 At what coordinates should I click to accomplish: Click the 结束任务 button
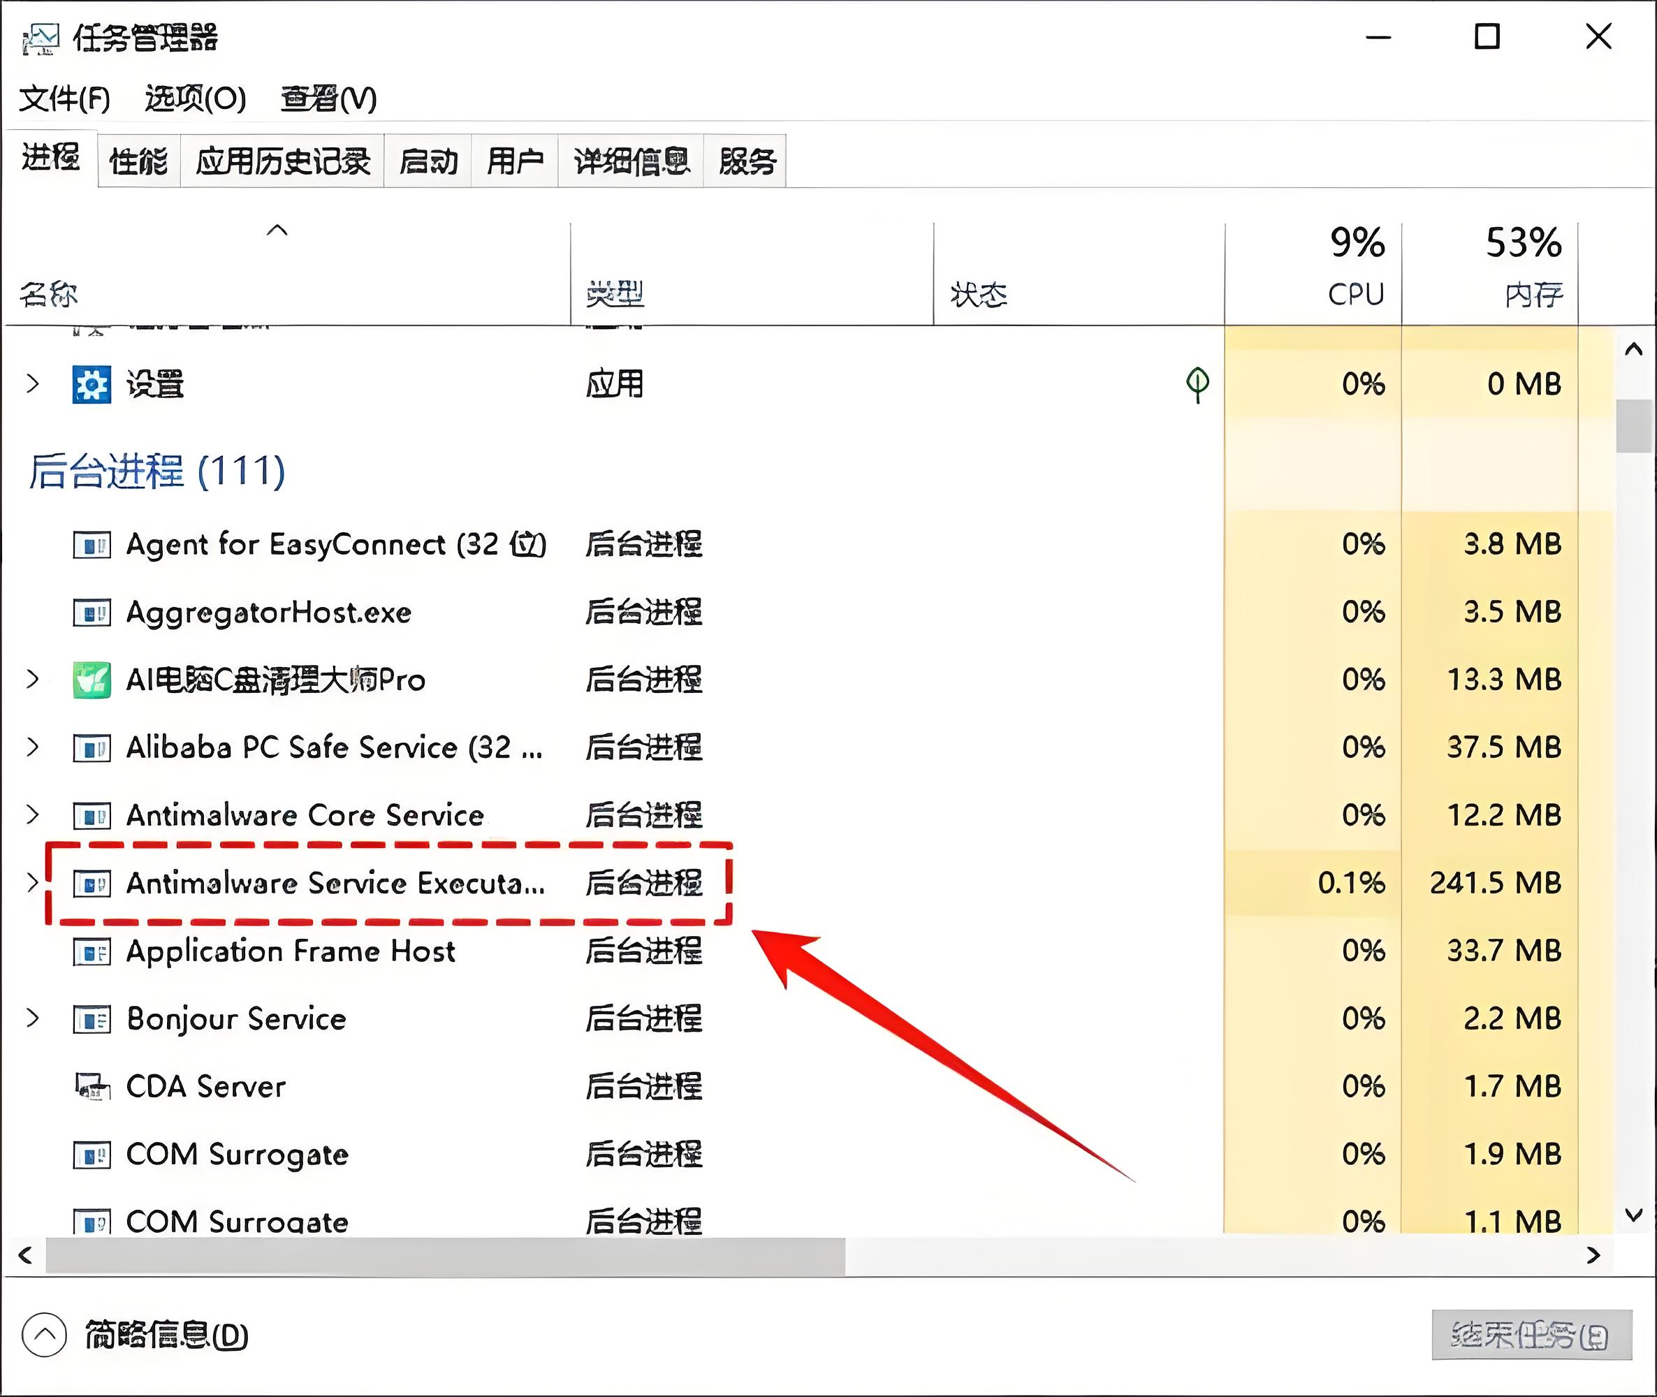point(1531,1336)
